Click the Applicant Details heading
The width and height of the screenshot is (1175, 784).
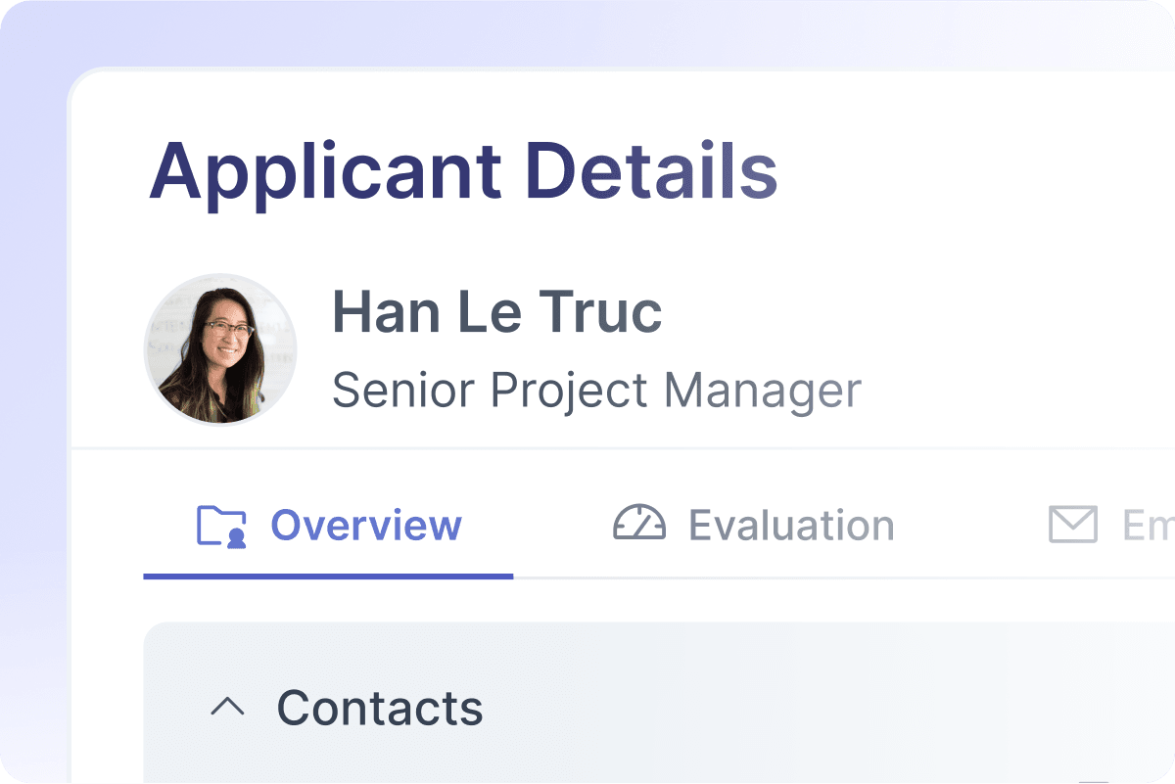465,170
